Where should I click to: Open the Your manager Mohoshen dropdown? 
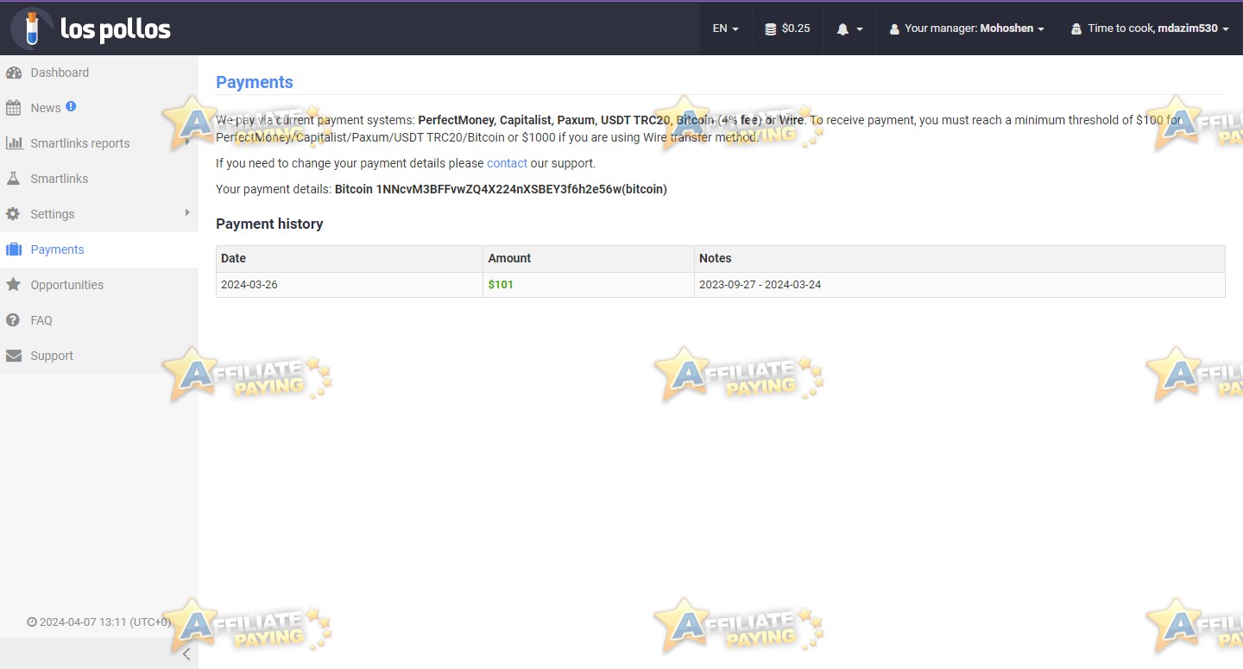[967, 28]
